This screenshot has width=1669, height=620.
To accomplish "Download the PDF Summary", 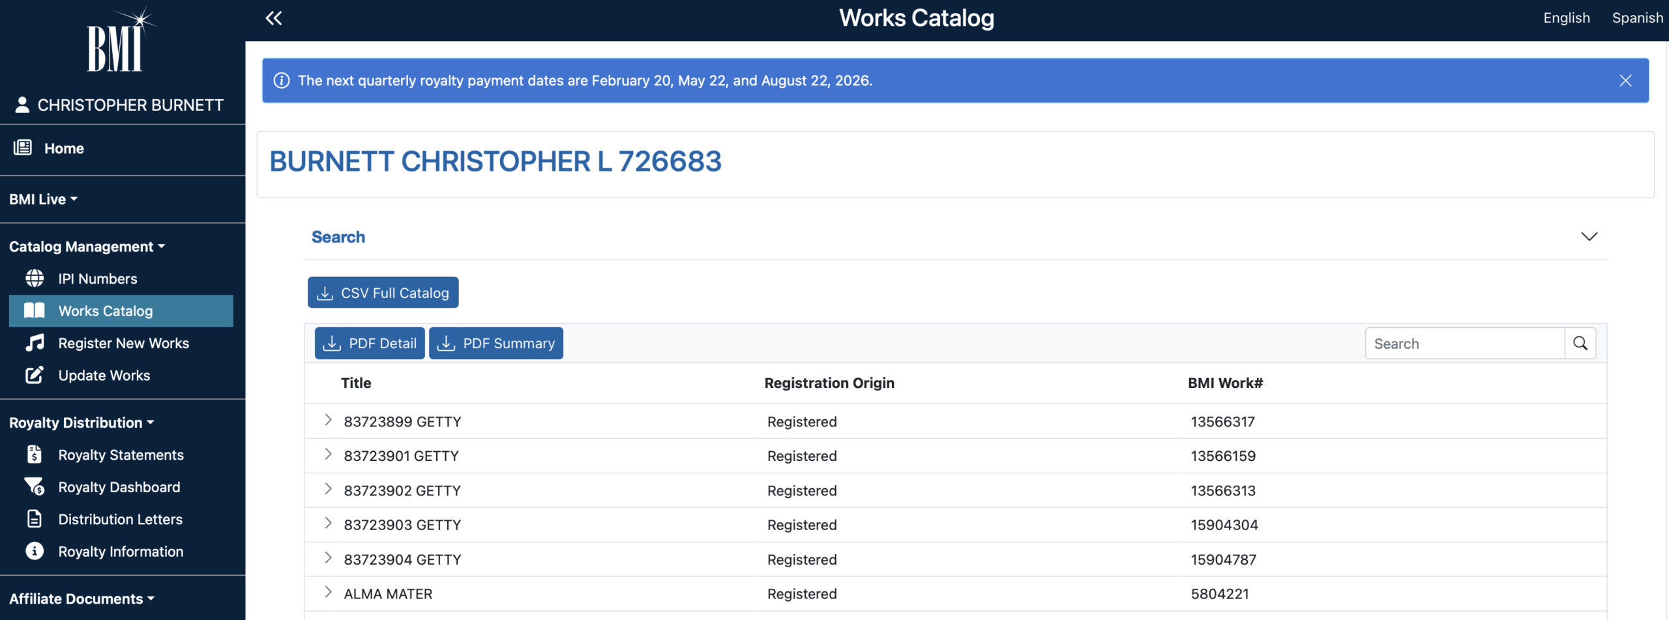I will click(496, 344).
